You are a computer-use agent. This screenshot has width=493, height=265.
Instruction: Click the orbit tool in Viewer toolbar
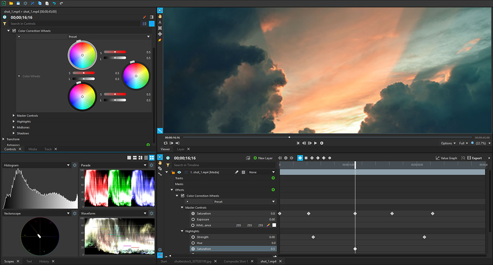(x=160, y=34)
